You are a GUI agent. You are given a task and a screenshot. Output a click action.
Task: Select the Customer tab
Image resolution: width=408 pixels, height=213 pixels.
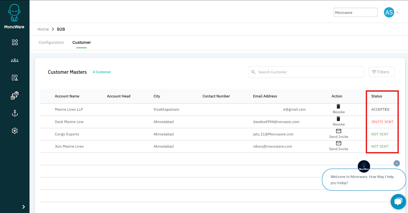pyautogui.click(x=82, y=42)
